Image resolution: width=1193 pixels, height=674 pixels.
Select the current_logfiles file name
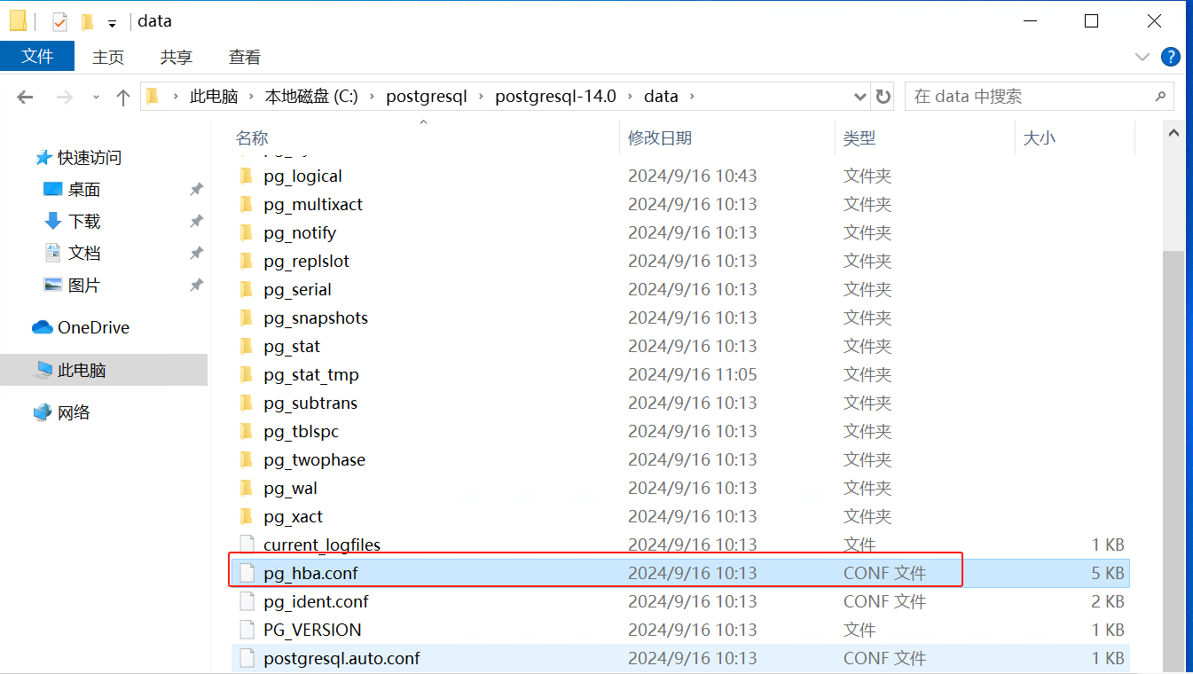pyautogui.click(x=322, y=545)
